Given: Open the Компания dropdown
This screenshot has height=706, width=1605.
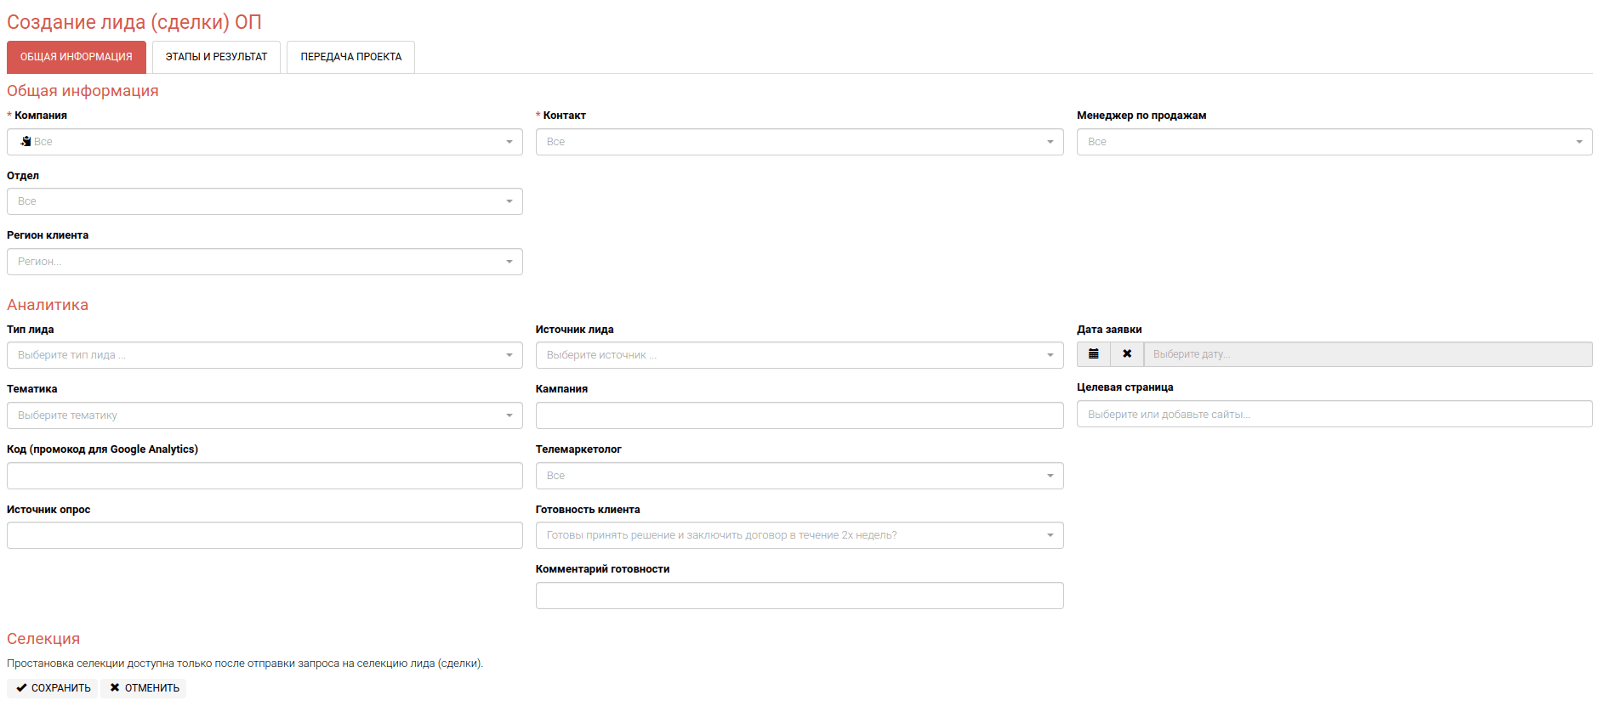Looking at the screenshot, I should click(x=264, y=142).
